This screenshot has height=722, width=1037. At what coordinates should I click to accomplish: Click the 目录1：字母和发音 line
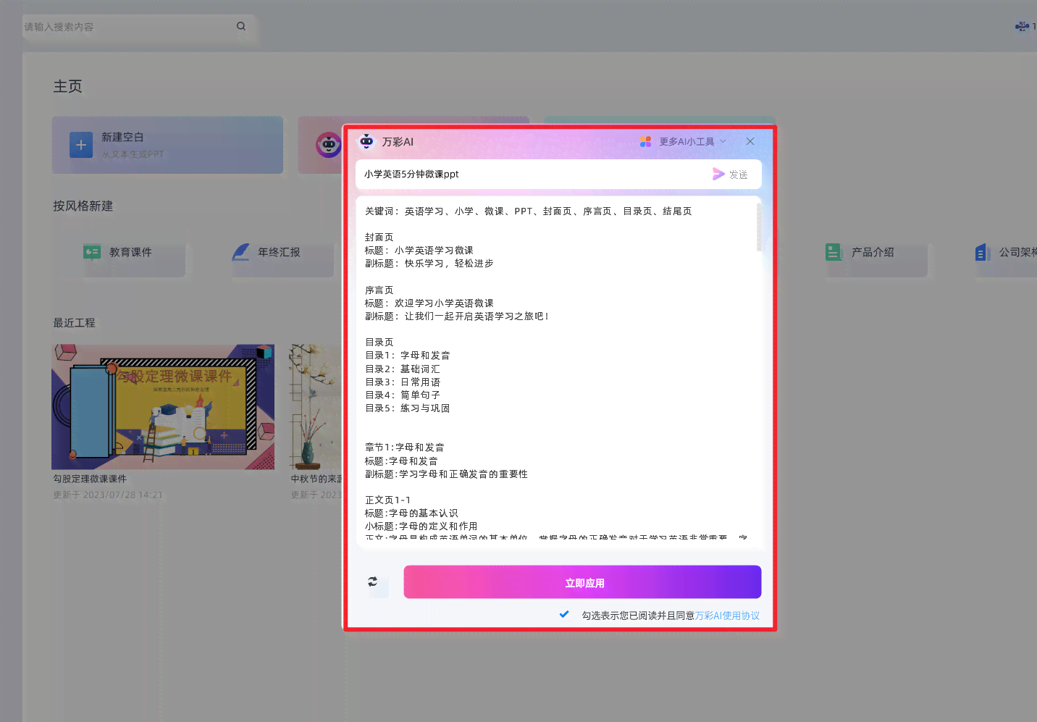click(407, 356)
